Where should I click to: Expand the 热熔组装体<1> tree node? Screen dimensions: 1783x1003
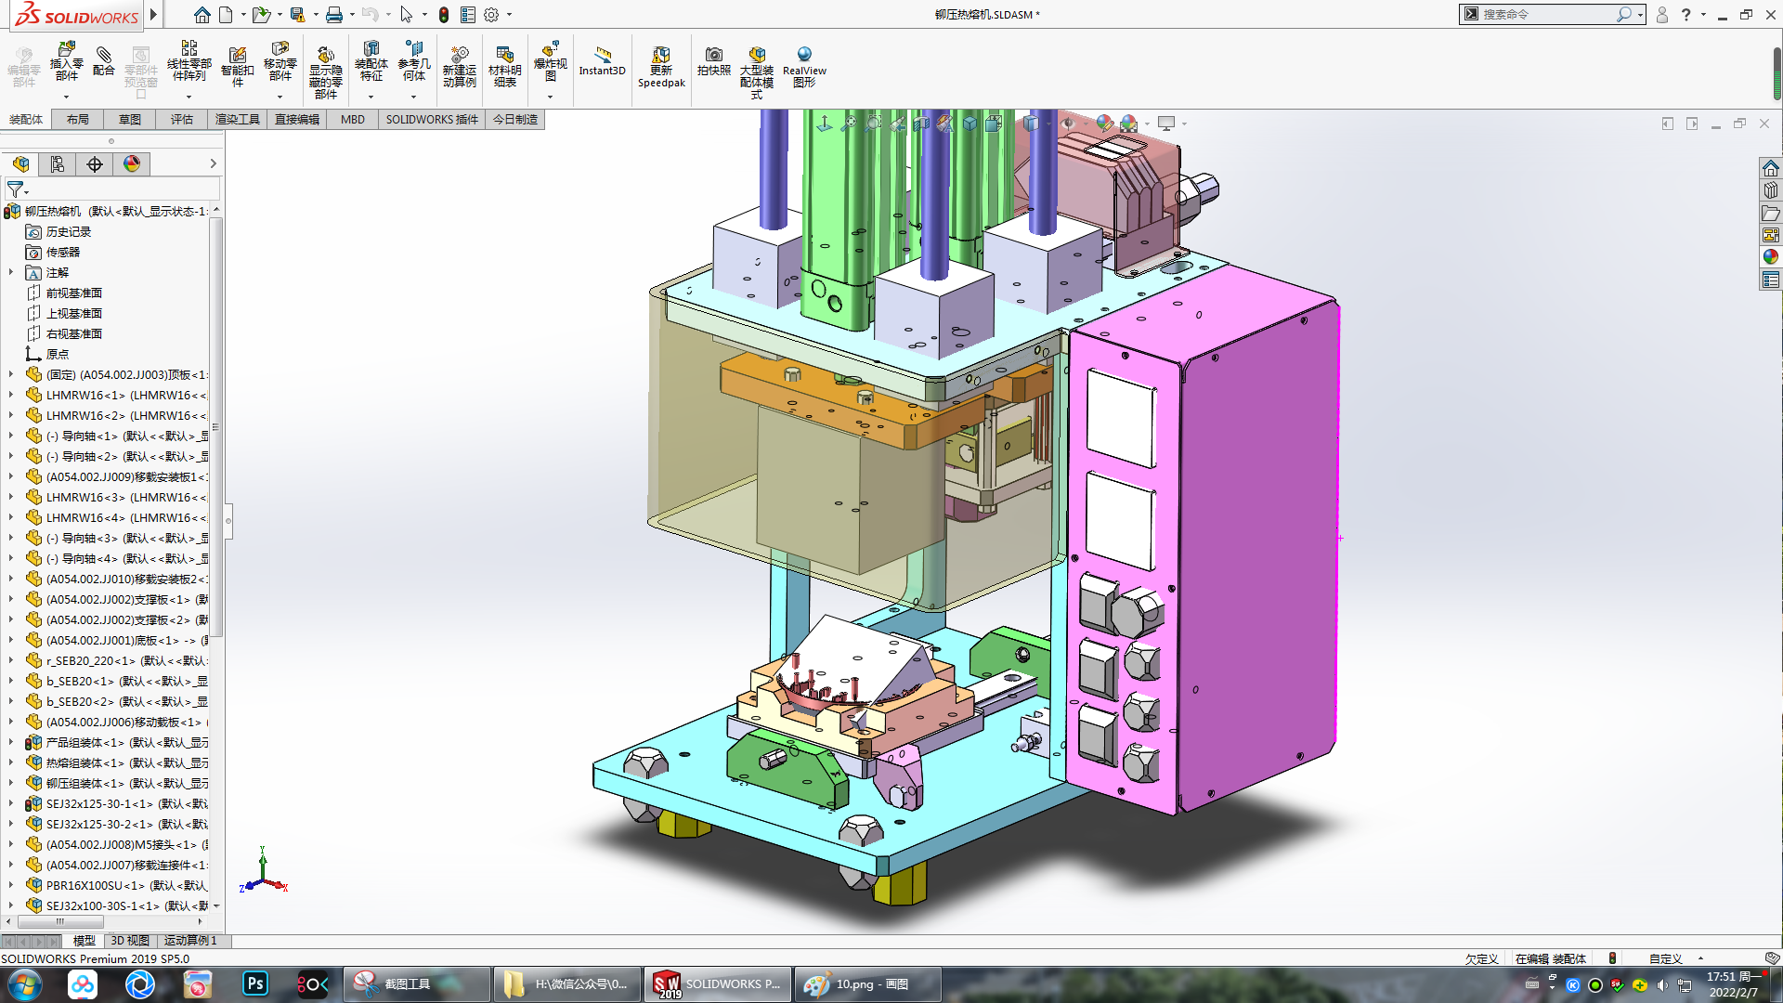[11, 762]
